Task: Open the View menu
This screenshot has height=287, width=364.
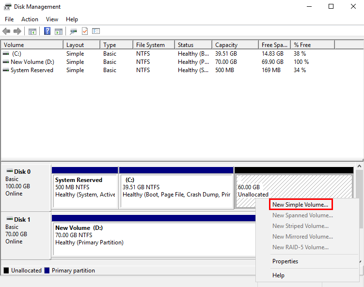Action: click(x=52, y=19)
